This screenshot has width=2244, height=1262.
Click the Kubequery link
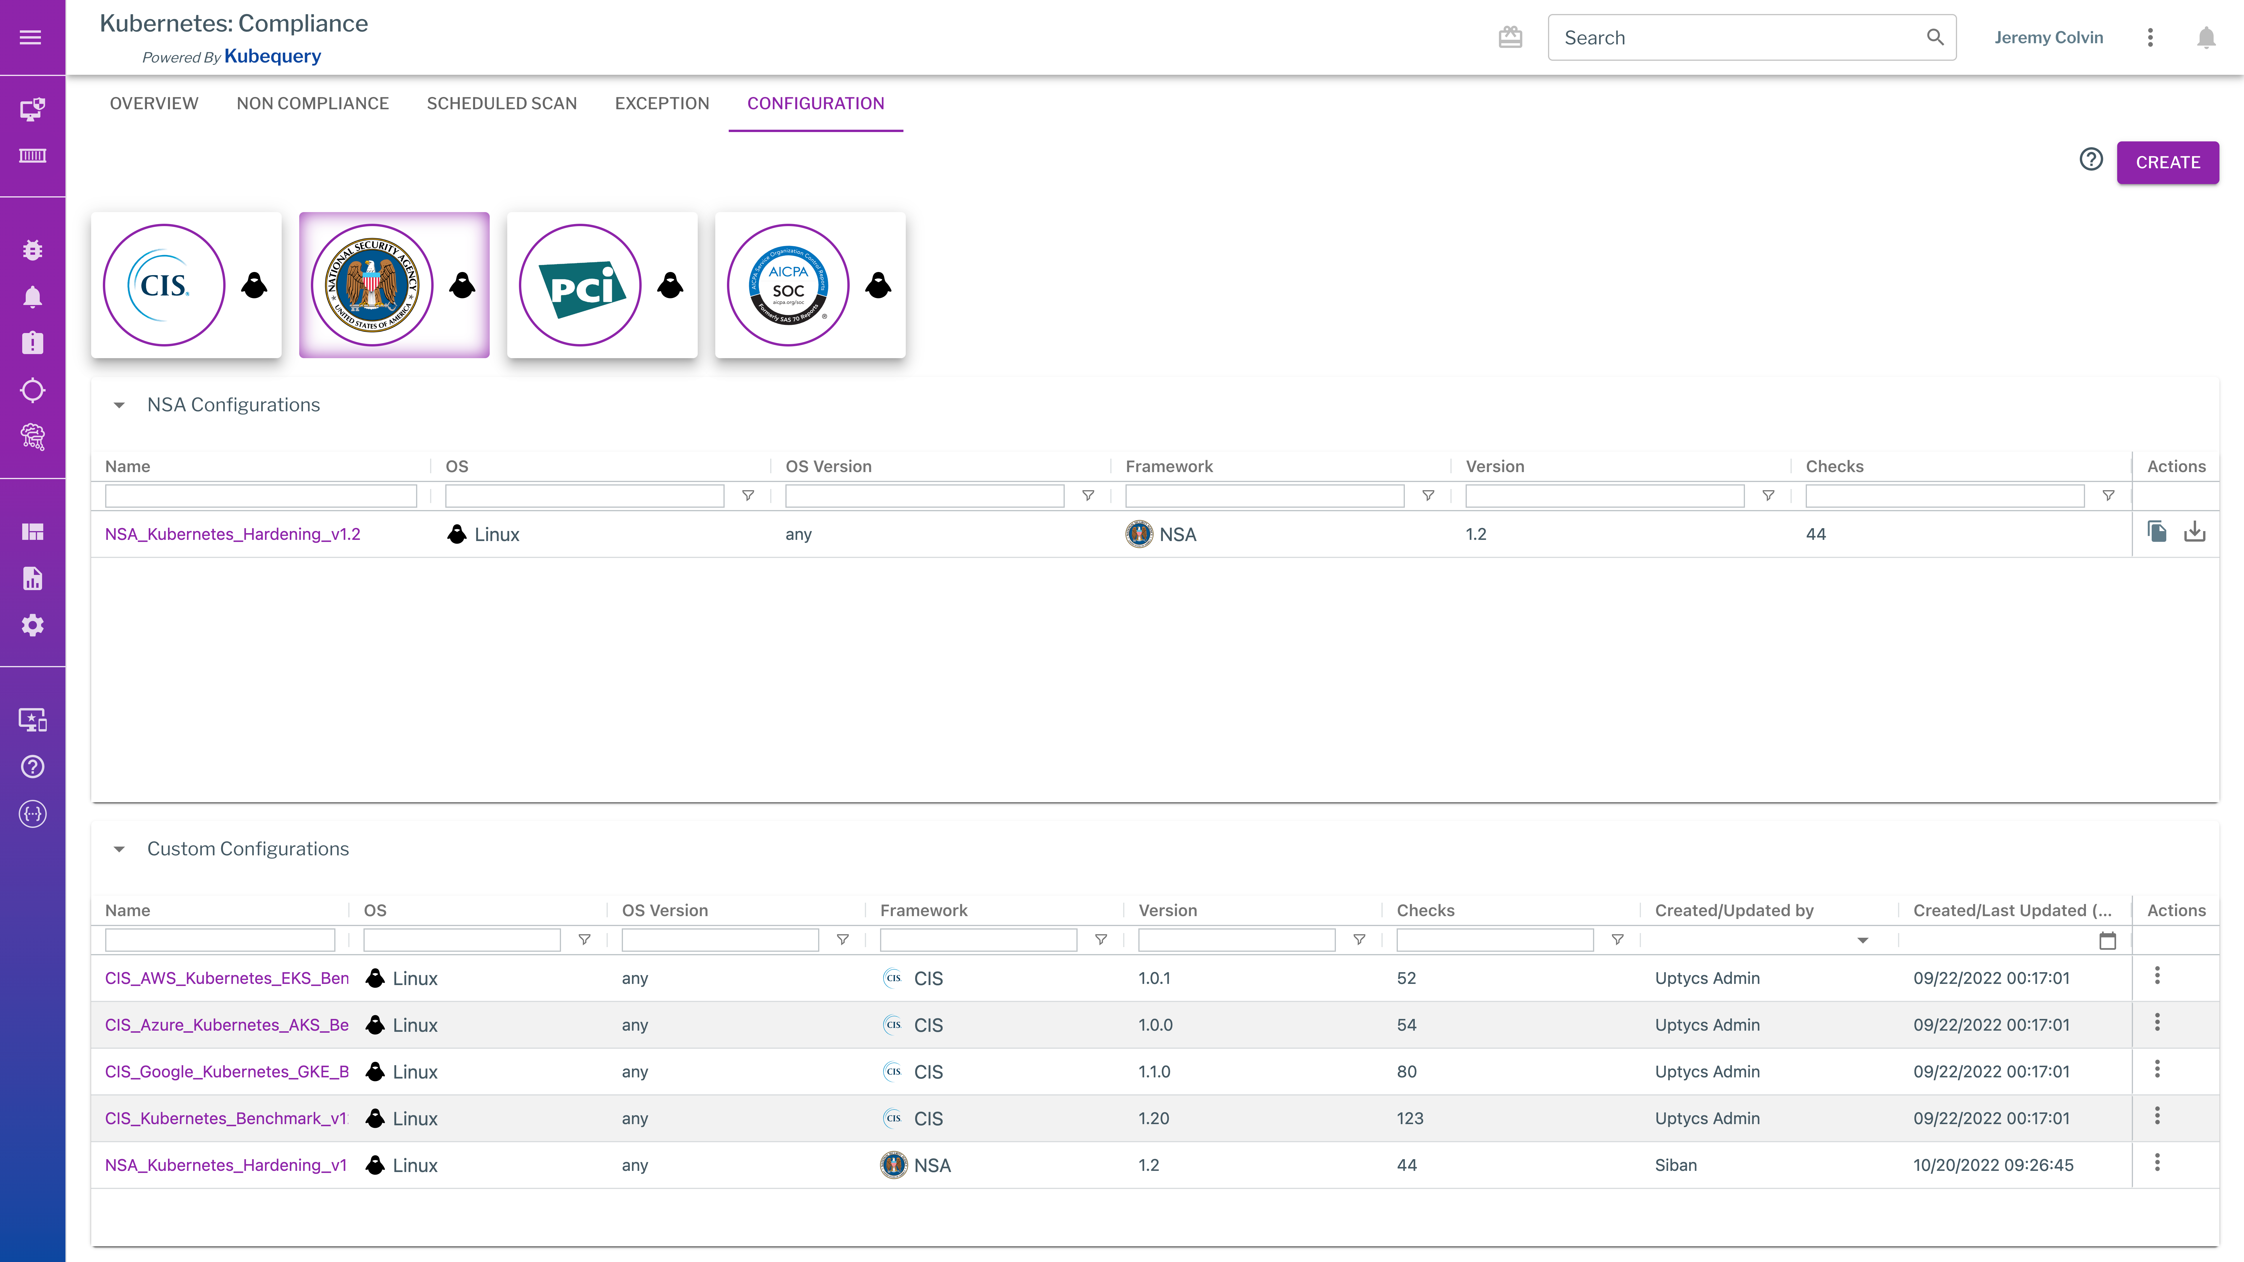[273, 57]
